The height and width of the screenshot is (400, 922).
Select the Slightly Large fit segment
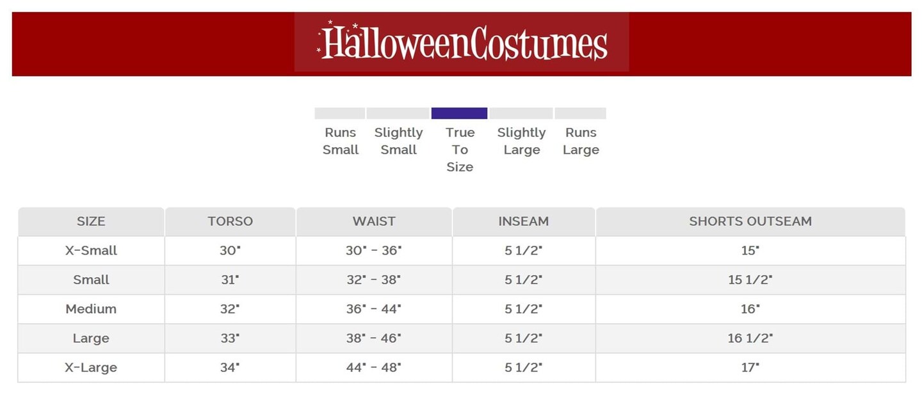pos(521,113)
